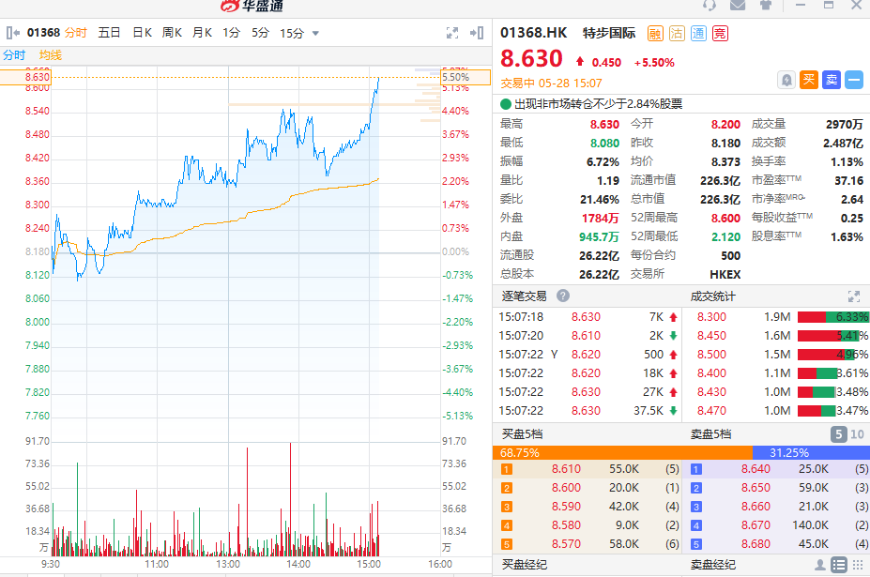Switch chart to 五日 five-day view
The width and height of the screenshot is (870, 577).
click(109, 33)
